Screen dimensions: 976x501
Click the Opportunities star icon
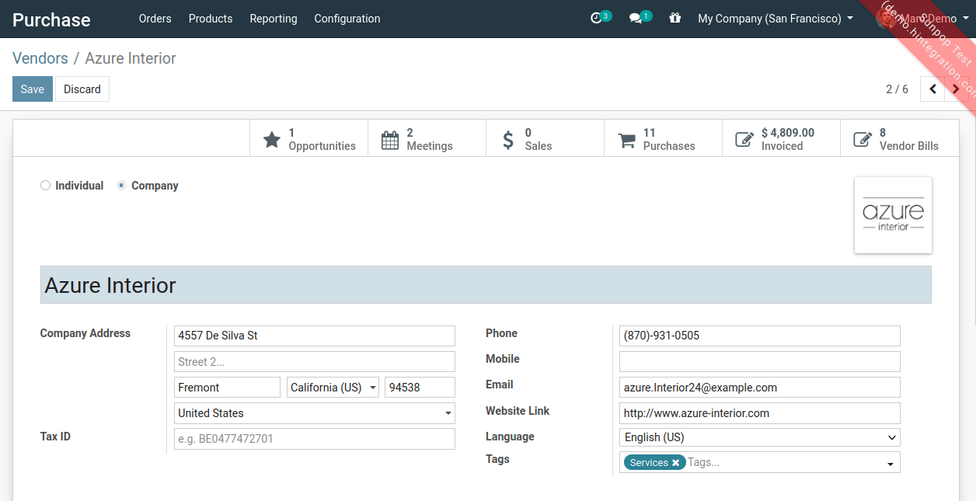point(271,140)
